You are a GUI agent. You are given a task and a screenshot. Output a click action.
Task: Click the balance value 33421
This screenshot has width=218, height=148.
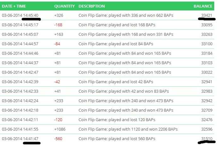(206, 15)
